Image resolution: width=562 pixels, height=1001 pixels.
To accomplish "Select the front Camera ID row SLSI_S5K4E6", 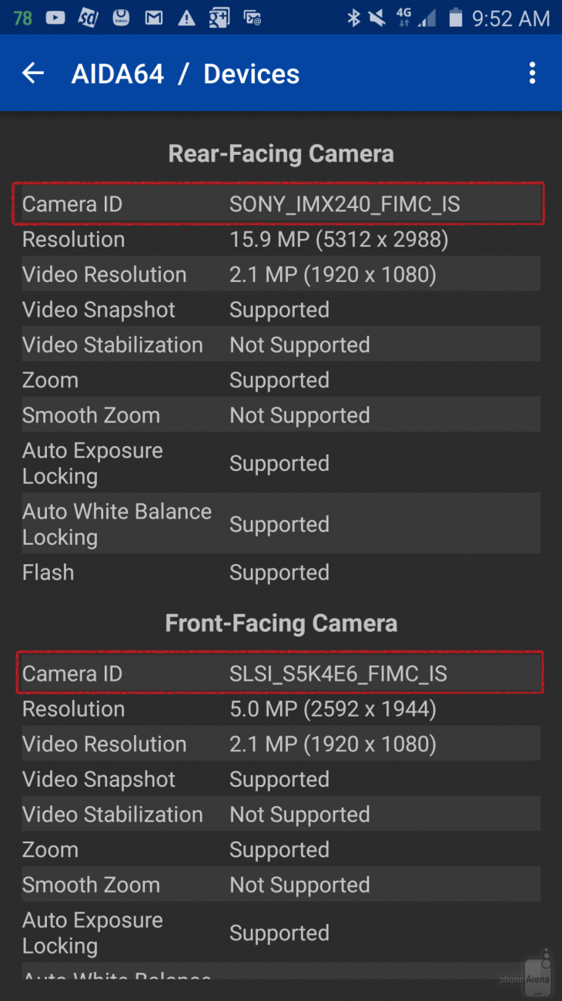I will [280, 673].
